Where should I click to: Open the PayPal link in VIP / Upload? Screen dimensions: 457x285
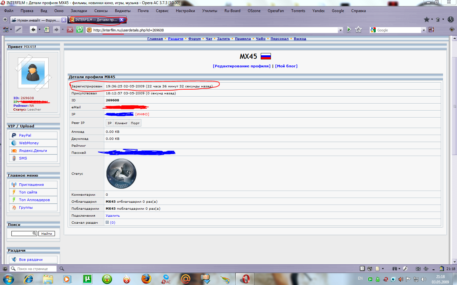click(x=25, y=135)
